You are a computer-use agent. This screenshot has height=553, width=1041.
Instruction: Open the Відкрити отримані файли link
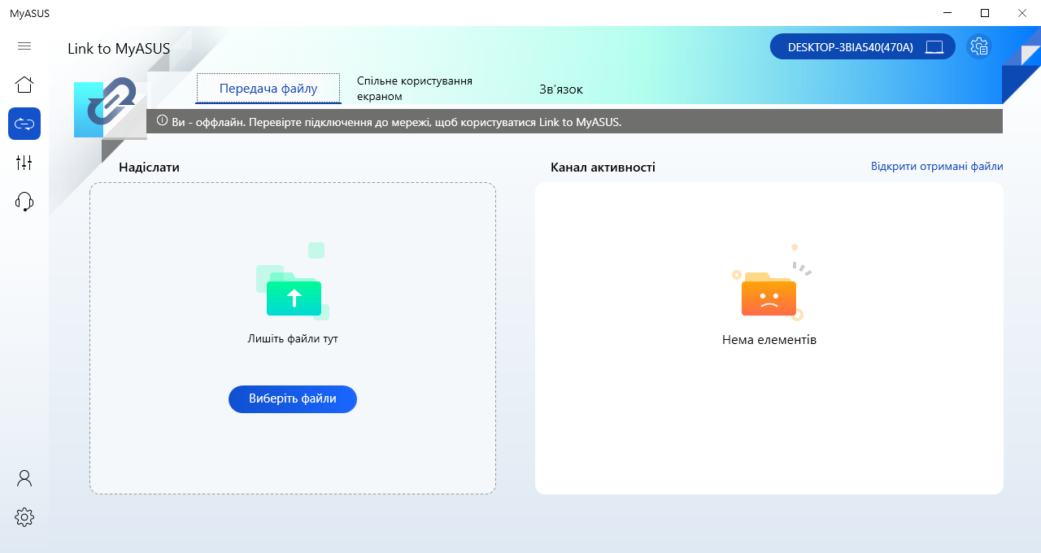(x=937, y=166)
